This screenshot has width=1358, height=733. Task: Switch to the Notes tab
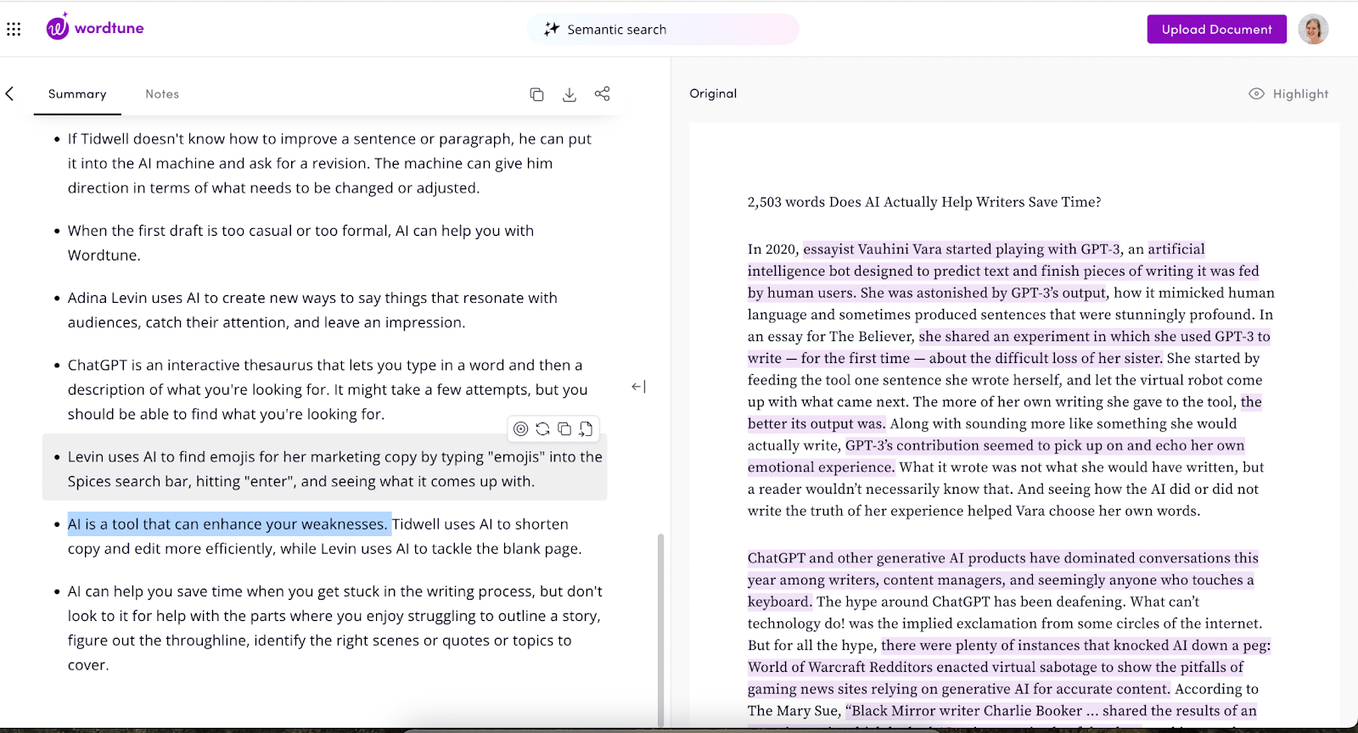162,94
